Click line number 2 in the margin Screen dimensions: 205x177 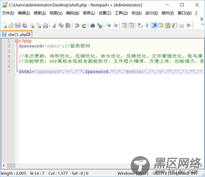coord(9,46)
